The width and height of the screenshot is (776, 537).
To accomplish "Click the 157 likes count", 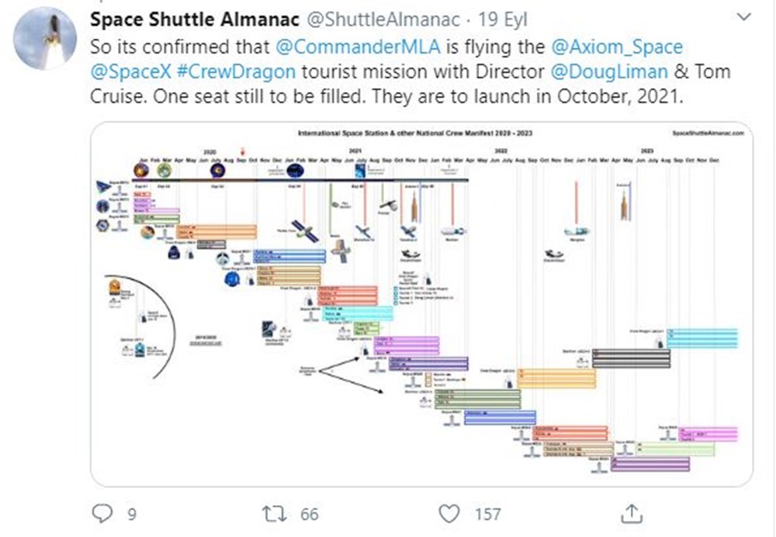I will [487, 514].
